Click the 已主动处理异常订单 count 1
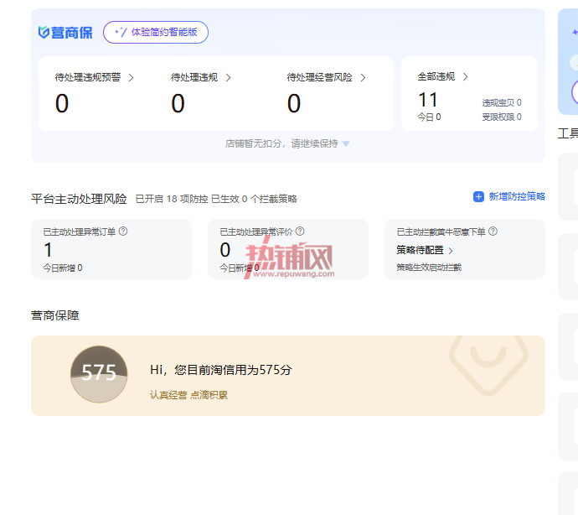Viewport: 578px width, 515px height. click(x=48, y=250)
